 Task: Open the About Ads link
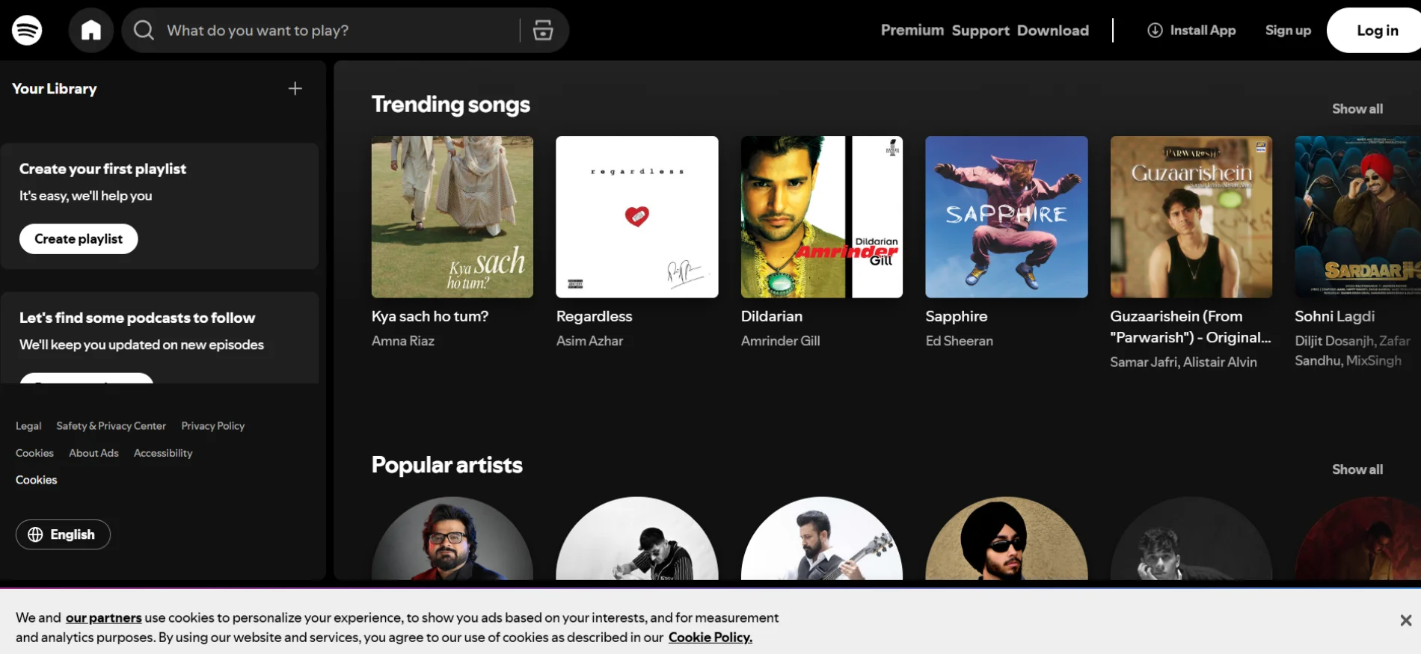coord(93,453)
